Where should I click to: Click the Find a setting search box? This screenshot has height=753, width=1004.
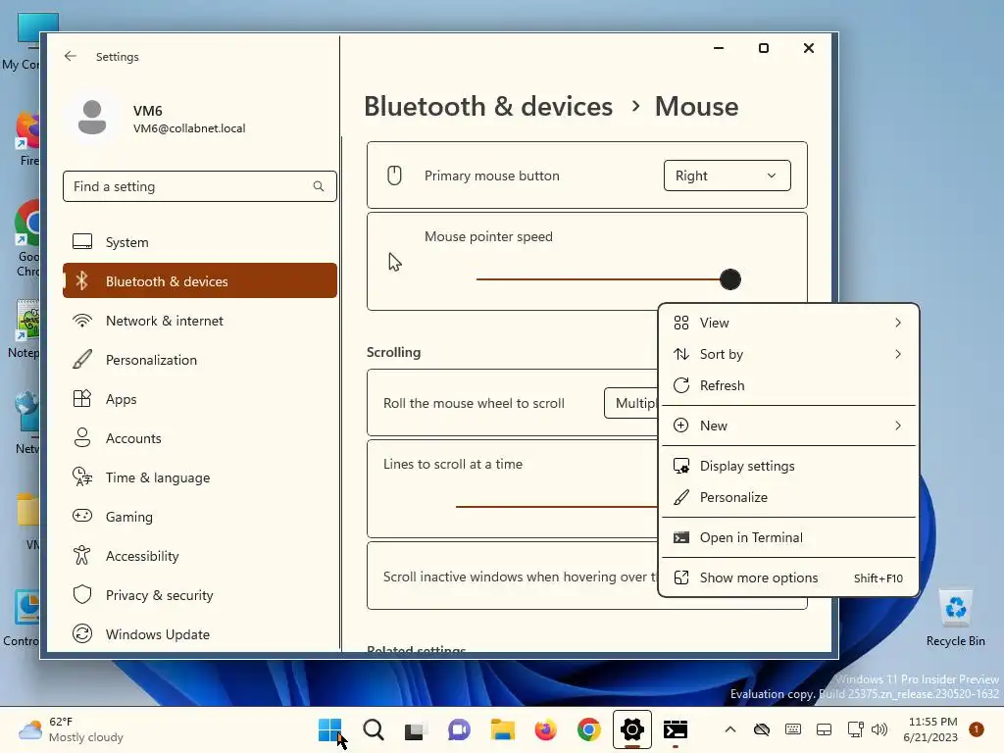pos(200,186)
